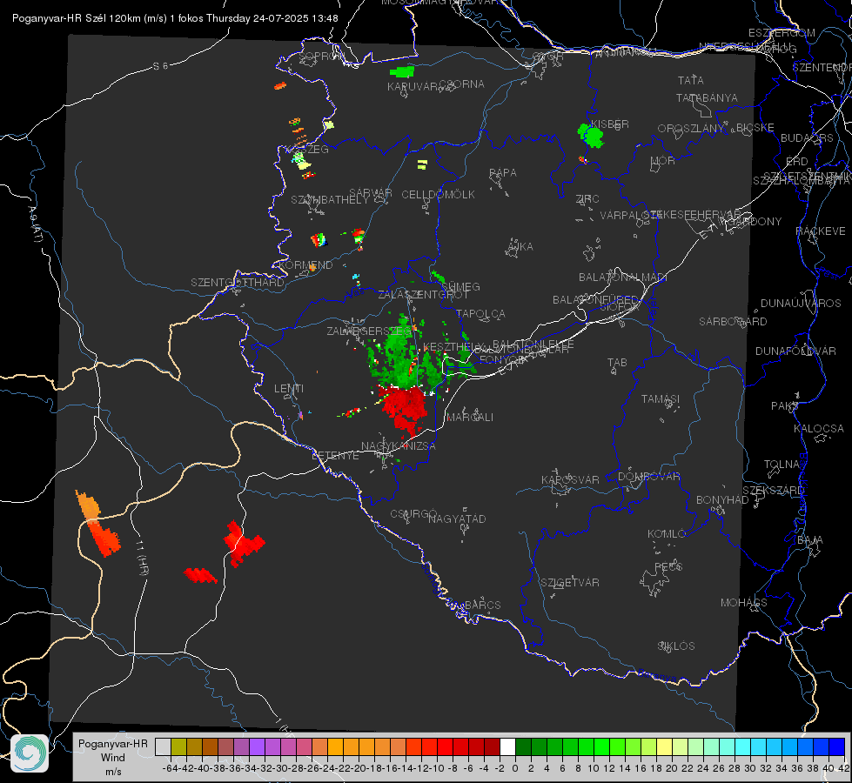
Task: Click the 'S 6' road label
Action: tap(160, 66)
